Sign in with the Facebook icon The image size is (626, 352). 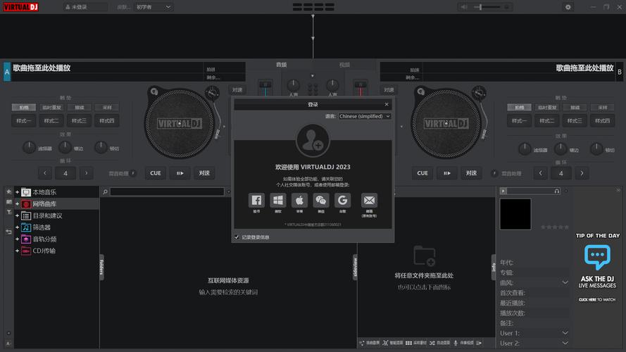point(257,201)
